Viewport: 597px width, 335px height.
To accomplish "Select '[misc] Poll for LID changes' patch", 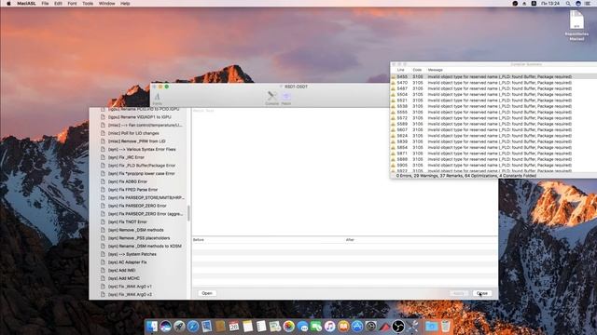I will [x=133, y=133].
